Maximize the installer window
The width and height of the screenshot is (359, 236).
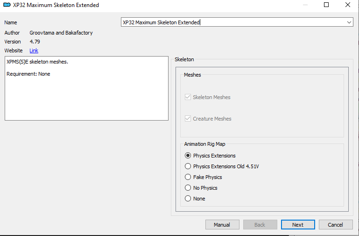(x=326, y=5)
